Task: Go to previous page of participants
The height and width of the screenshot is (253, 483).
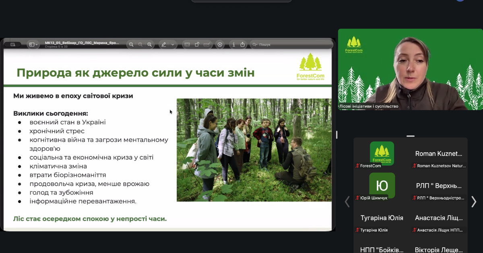Action: click(347, 202)
